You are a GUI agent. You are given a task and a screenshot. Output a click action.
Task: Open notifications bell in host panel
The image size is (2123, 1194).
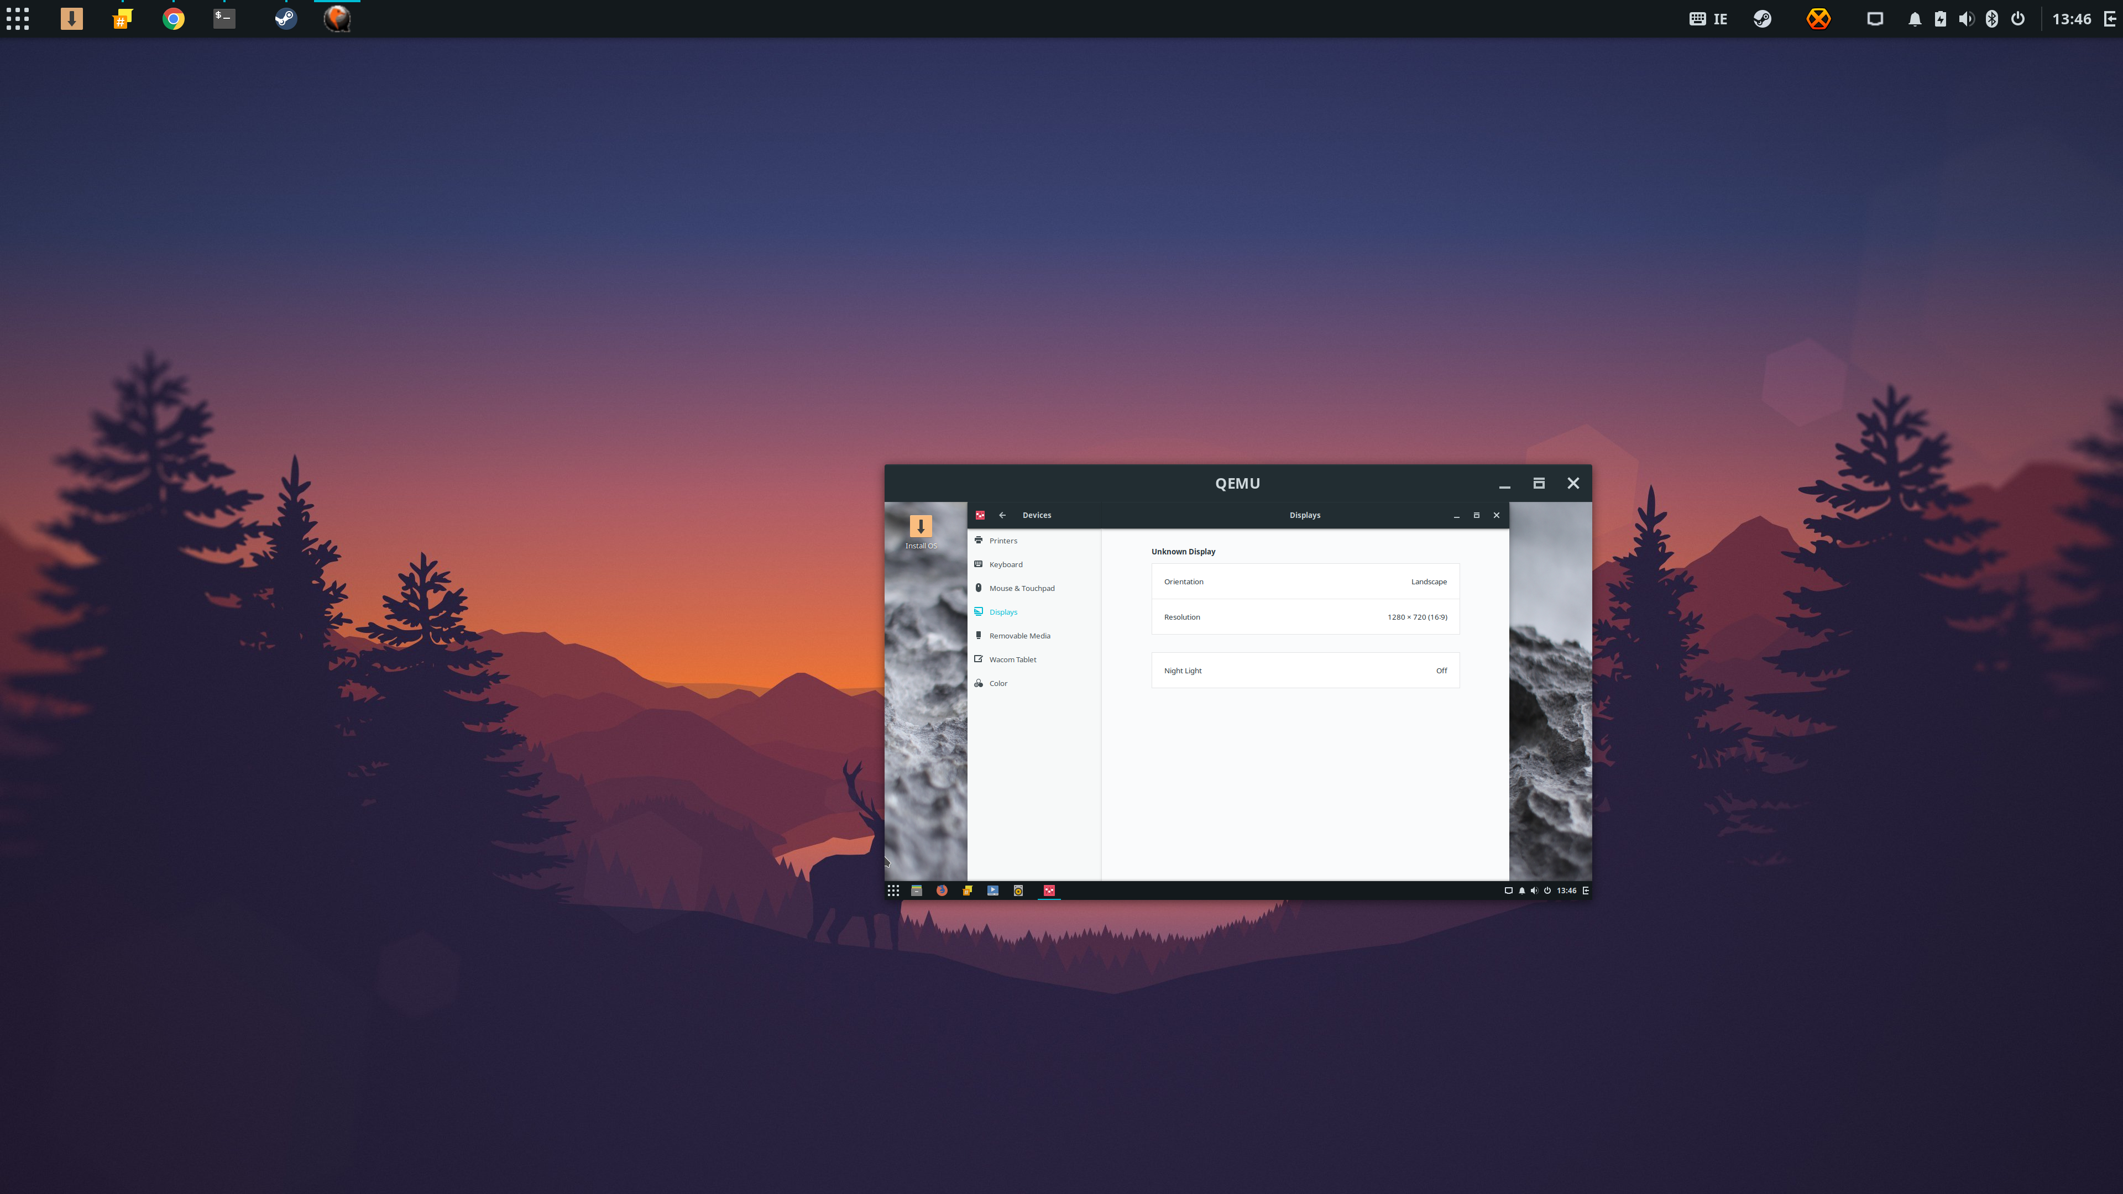[x=1915, y=19]
